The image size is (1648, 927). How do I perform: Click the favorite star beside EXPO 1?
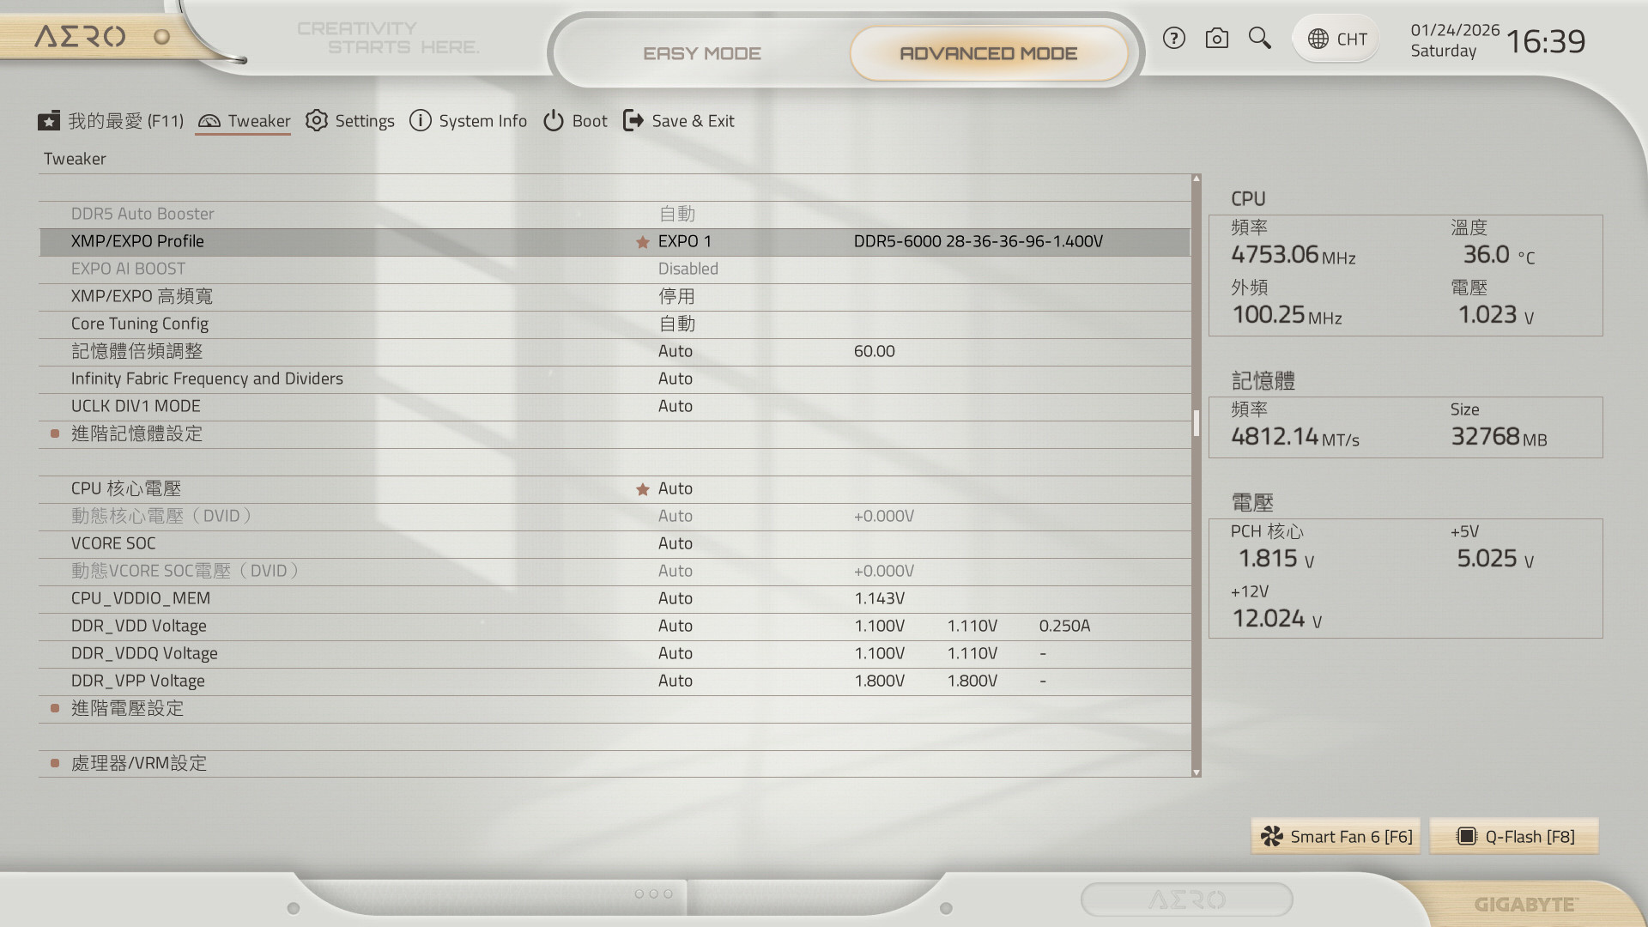[x=642, y=242]
